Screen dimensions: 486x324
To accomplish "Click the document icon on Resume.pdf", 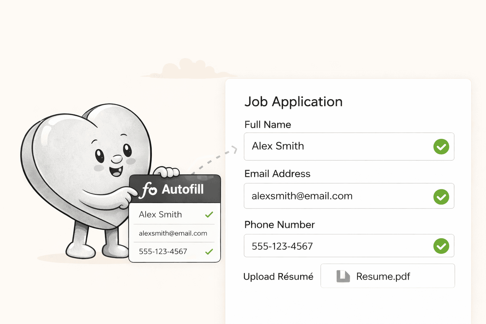I will (343, 276).
